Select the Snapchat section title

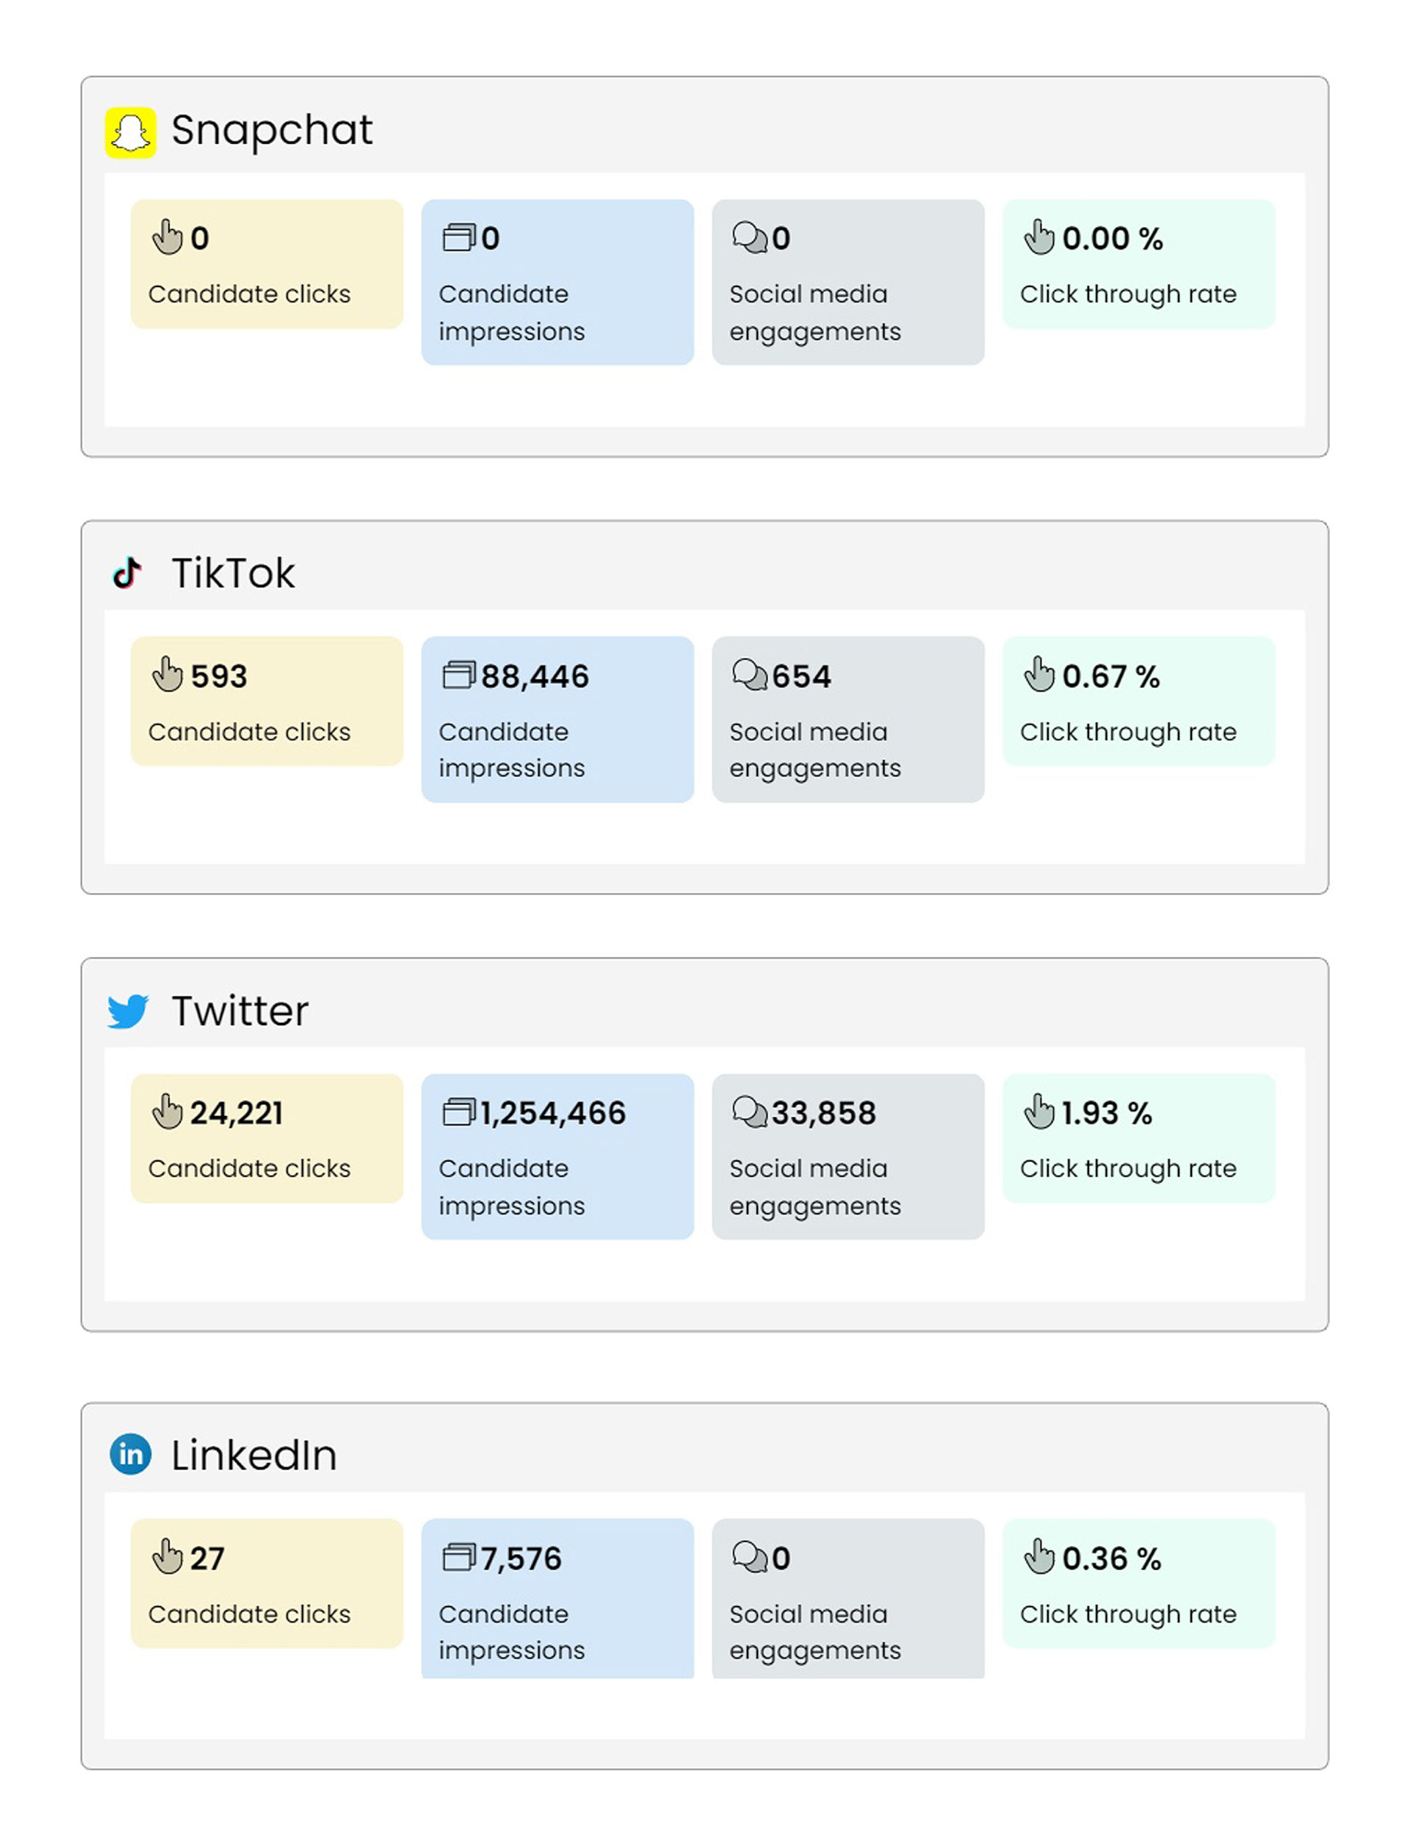tap(272, 131)
